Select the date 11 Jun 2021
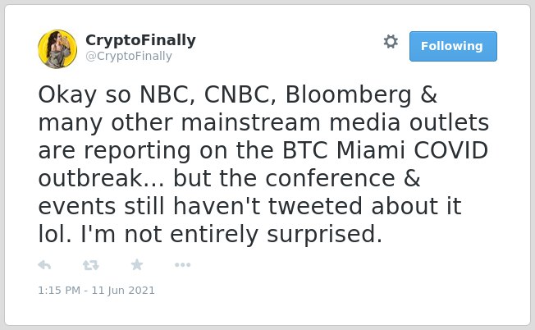 [123, 291]
